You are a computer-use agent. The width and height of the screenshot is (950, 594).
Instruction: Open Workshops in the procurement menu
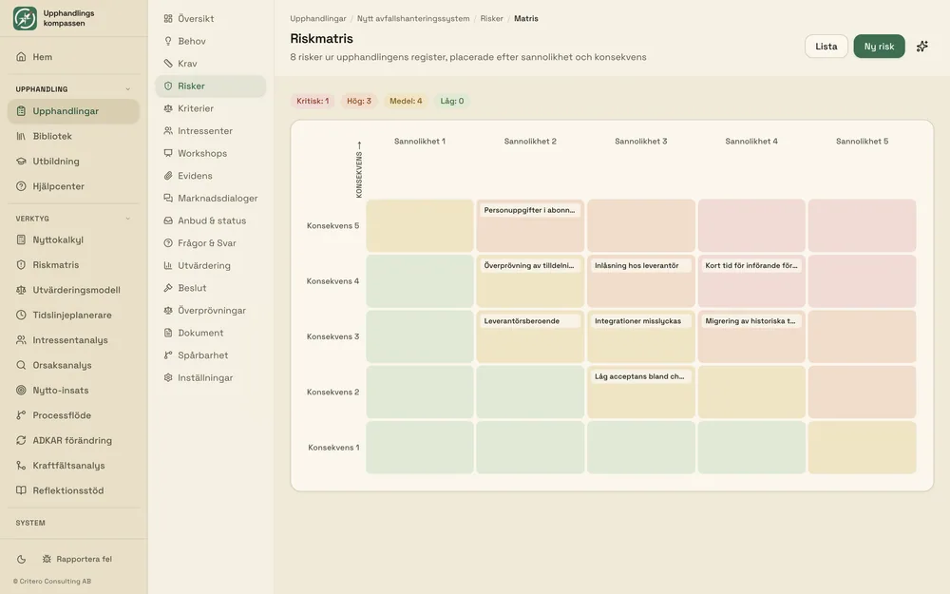[x=210, y=153]
